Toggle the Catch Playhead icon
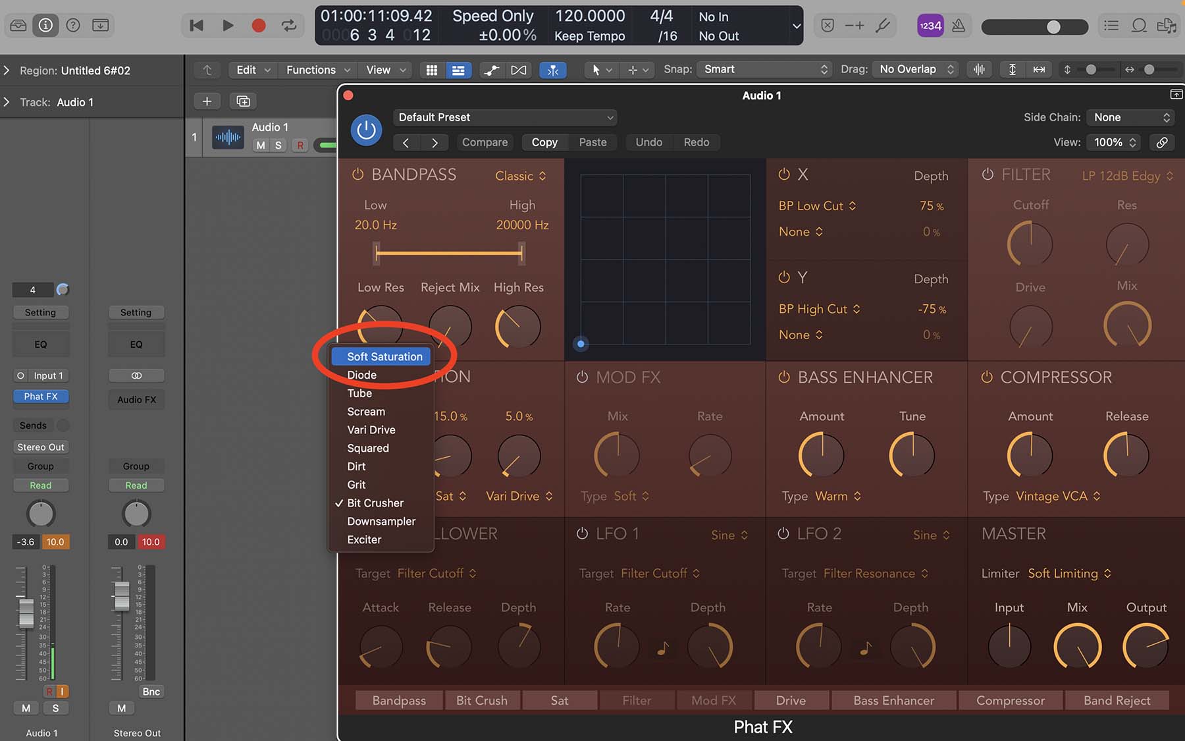 pyautogui.click(x=553, y=70)
